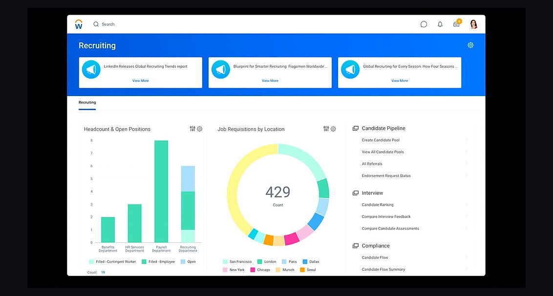Viewport: 553px width, 296px height.
Task: Expand chevron beside Candidate Ranking
Action: coord(466,204)
